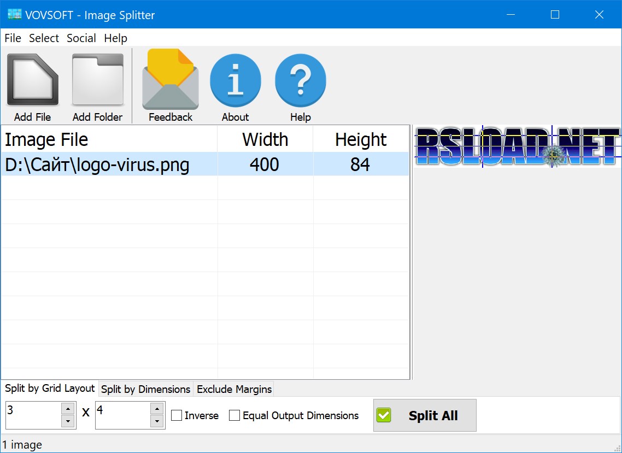This screenshot has height=453, width=622.
Task: Click the green checkmark on Split All
Action: (x=384, y=415)
